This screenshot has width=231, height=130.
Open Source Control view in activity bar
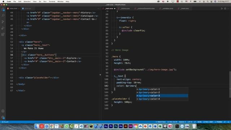[3, 22]
